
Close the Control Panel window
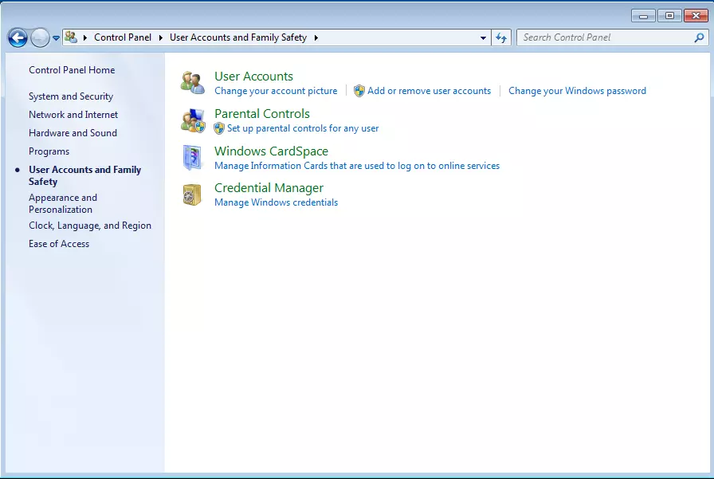[x=696, y=16]
